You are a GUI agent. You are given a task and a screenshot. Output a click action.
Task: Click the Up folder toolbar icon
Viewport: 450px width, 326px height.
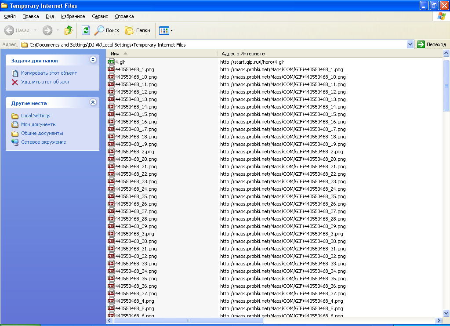[x=69, y=30]
